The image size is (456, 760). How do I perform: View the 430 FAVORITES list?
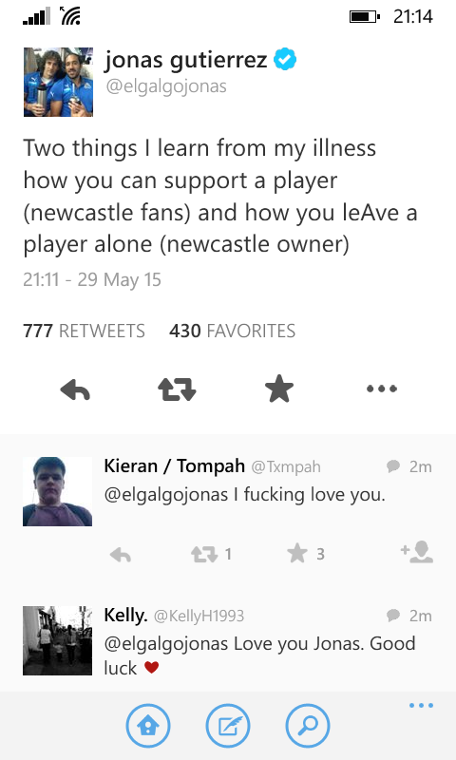tap(232, 331)
